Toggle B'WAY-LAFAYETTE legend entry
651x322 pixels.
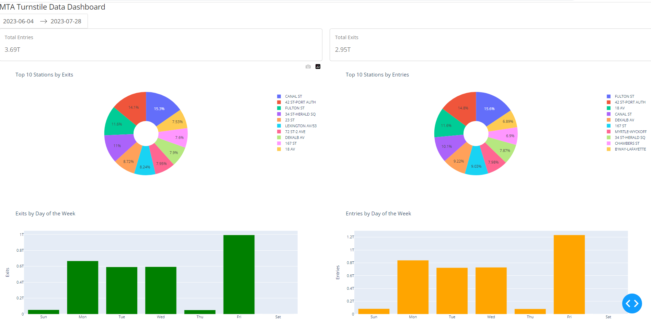click(x=627, y=149)
